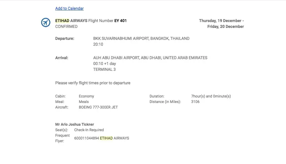Click the CONFIRMED booking status

[x=66, y=27]
